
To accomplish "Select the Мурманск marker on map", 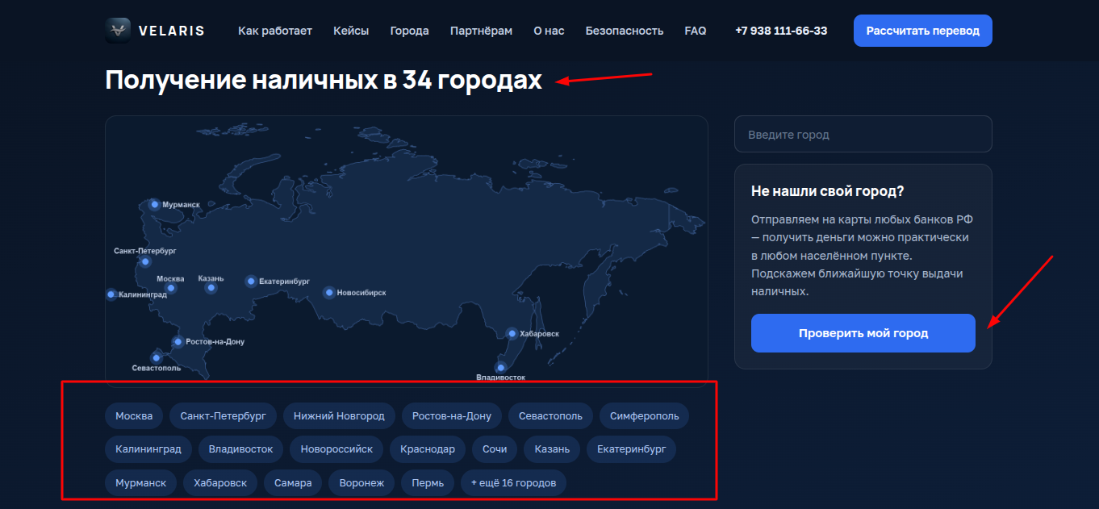I will tap(154, 204).
